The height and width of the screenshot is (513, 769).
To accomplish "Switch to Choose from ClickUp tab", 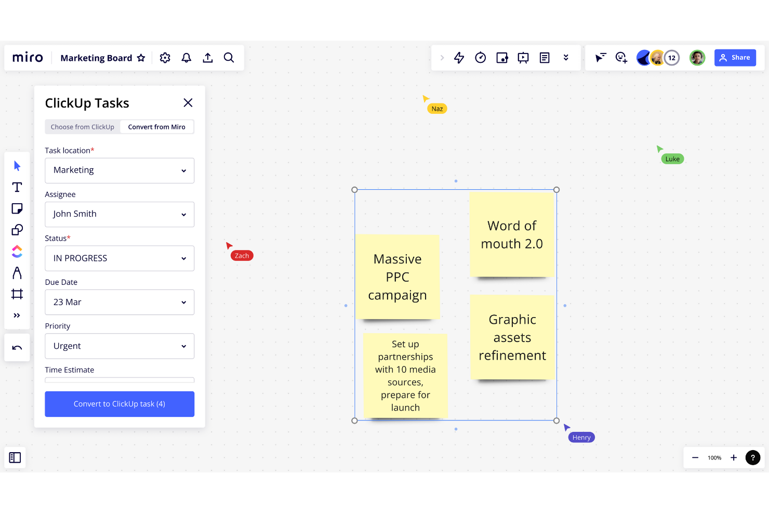I will [83, 127].
